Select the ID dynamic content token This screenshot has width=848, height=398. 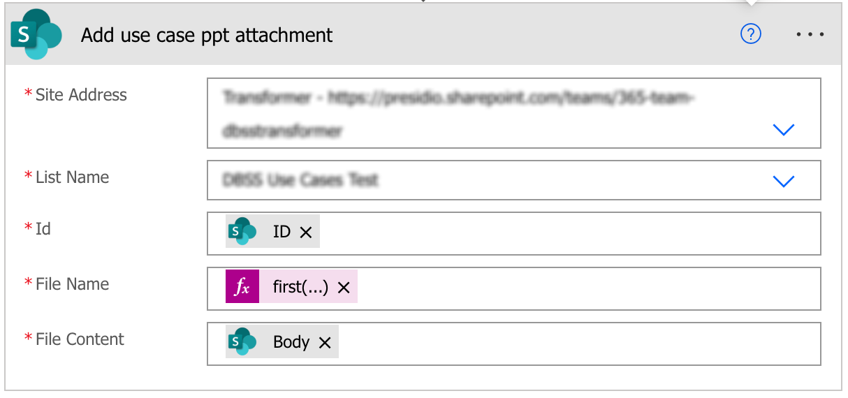click(x=282, y=231)
